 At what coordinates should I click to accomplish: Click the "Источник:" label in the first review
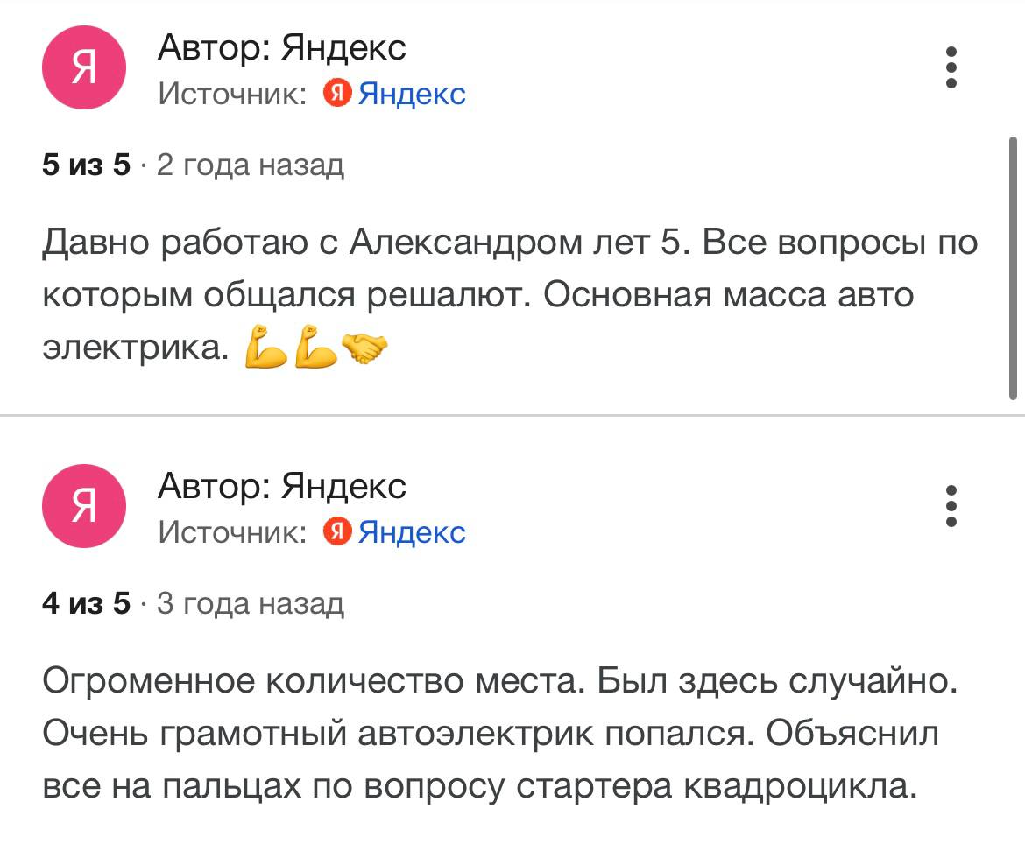(x=232, y=93)
